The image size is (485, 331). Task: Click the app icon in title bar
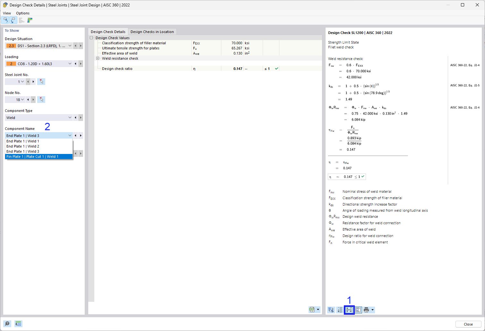tap(5, 5)
